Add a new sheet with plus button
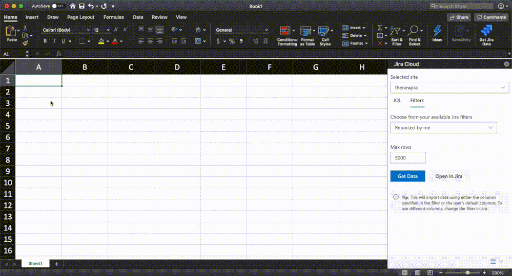The height and width of the screenshot is (276, 512). (56, 264)
